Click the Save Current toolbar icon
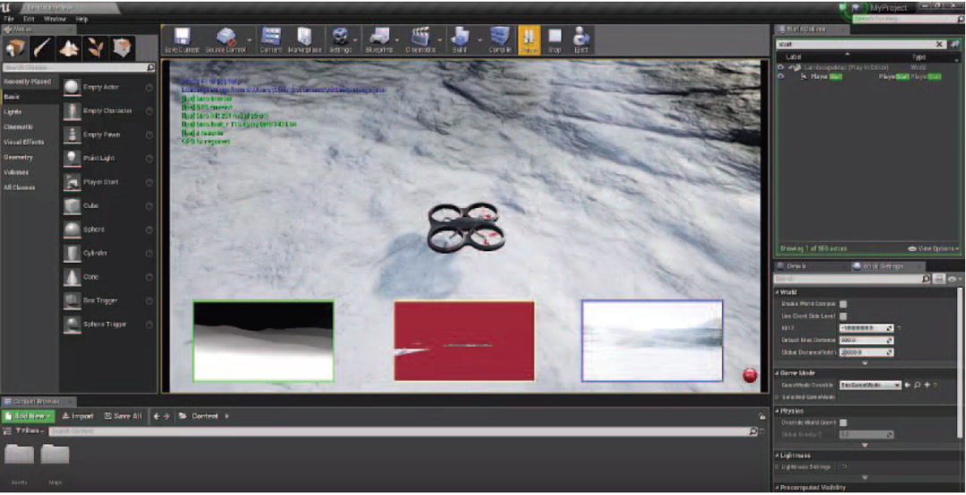 click(x=182, y=39)
